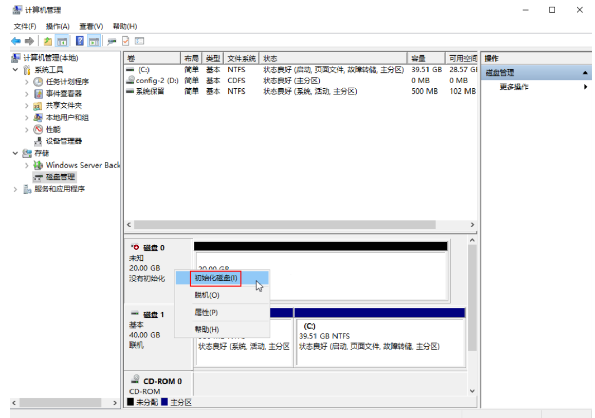
Task: Collapse the 存储 tree node
Action: coord(15,153)
